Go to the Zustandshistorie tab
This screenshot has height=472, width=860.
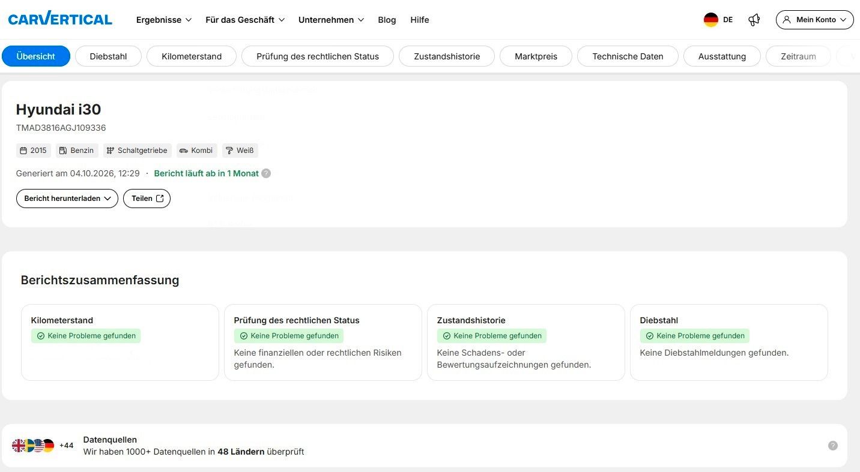tap(447, 56)
